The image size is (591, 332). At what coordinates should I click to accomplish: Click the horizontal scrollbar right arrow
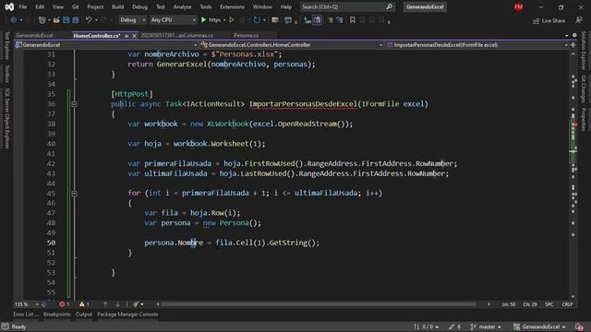click(488, 304)
